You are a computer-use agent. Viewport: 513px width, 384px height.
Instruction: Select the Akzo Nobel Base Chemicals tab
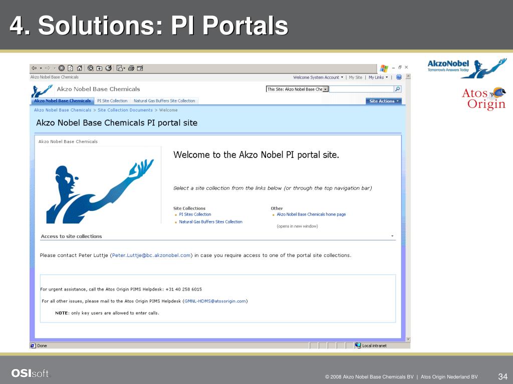[63, 101]
